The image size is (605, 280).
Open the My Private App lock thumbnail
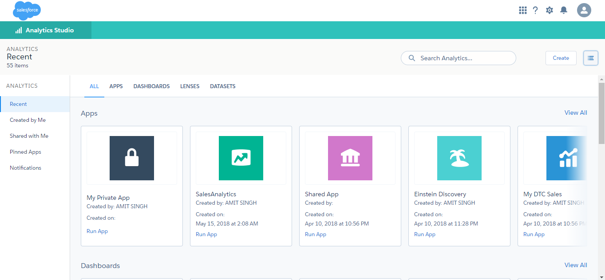[x=131, y=158]
